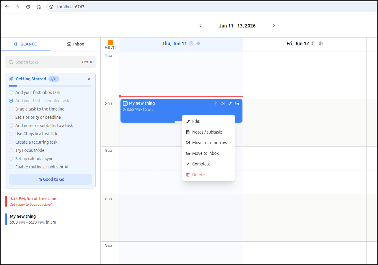Check 'Add your first inbox task'
Screen dimensions: 378x265
point(11,92)
